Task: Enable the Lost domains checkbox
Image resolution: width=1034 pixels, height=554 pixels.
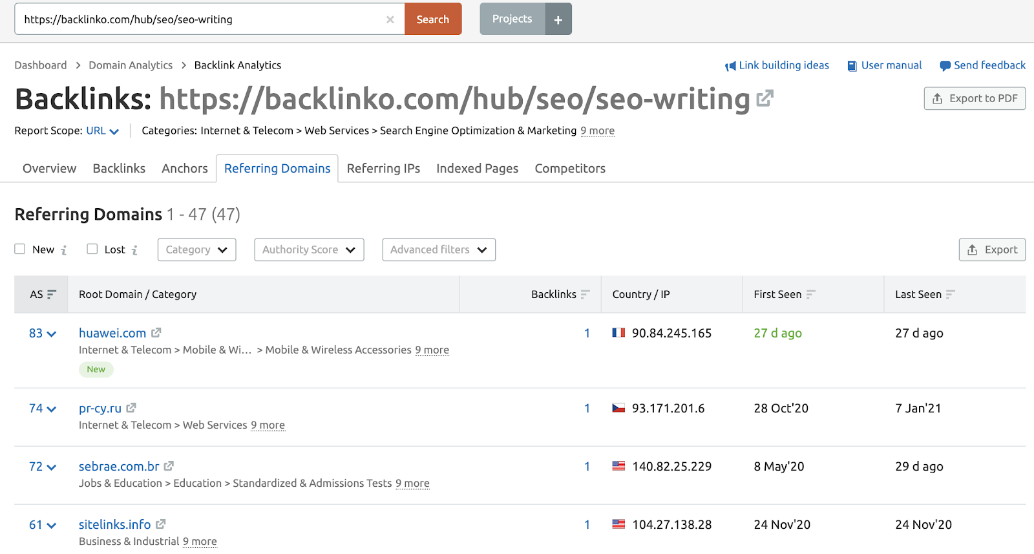Action: click(x=92, y=249)
